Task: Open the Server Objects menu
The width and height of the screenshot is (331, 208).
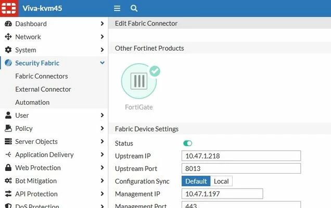Action: (36, 142)
